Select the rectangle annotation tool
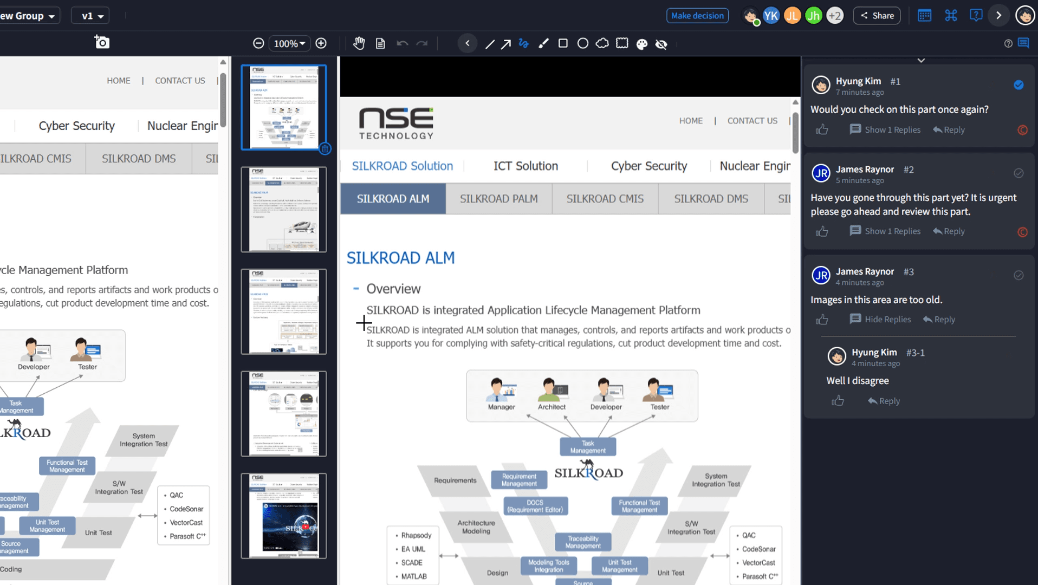This screenshot has width=1038, height=585. [563, 43]
